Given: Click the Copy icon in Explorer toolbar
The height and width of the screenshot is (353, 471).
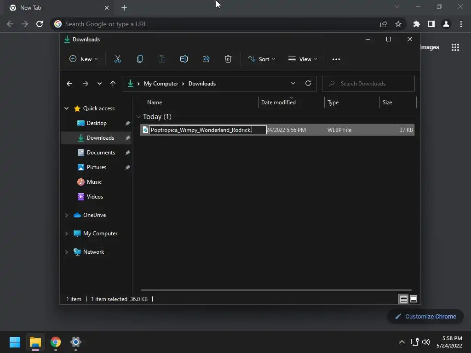Looking at the screenshot, I should [140, 59].
